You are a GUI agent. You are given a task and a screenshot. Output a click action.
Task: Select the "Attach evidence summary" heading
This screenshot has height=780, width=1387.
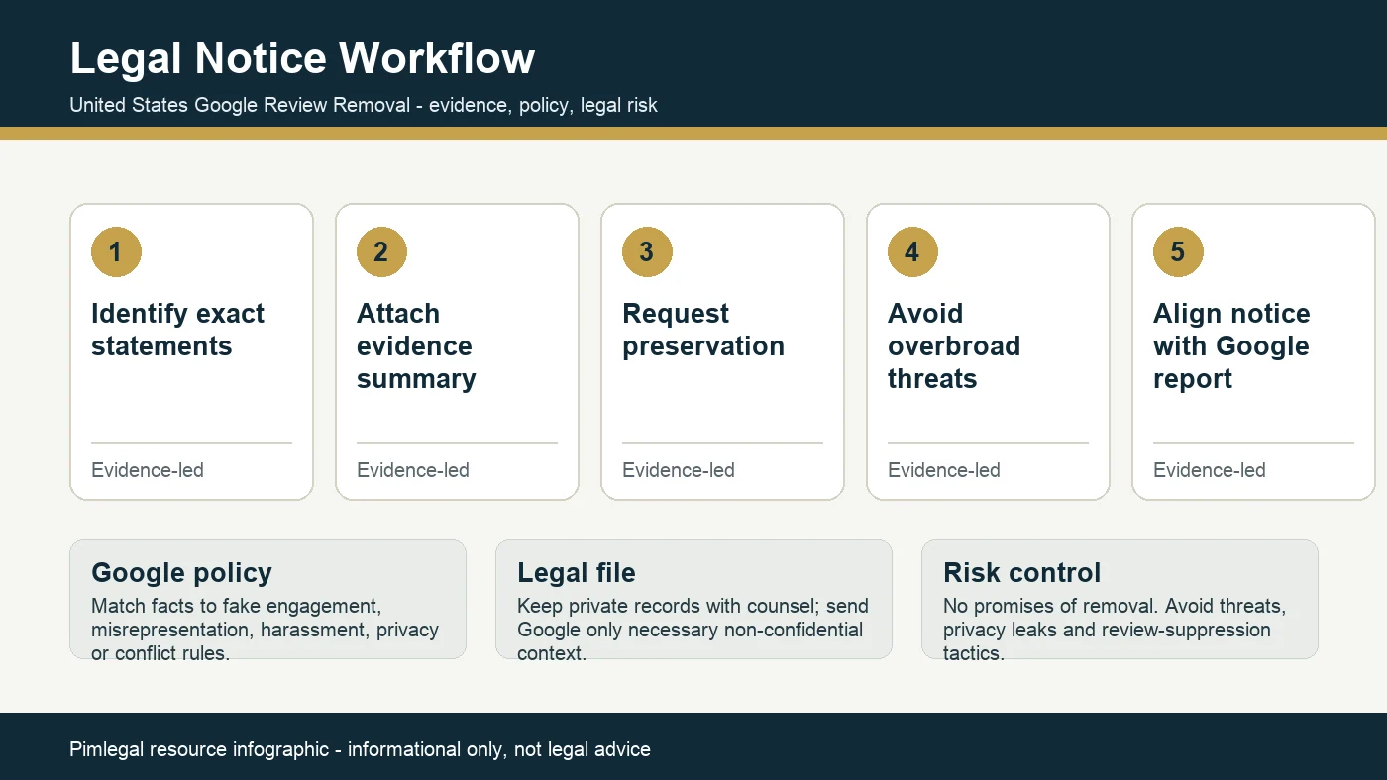coord(416,345)
